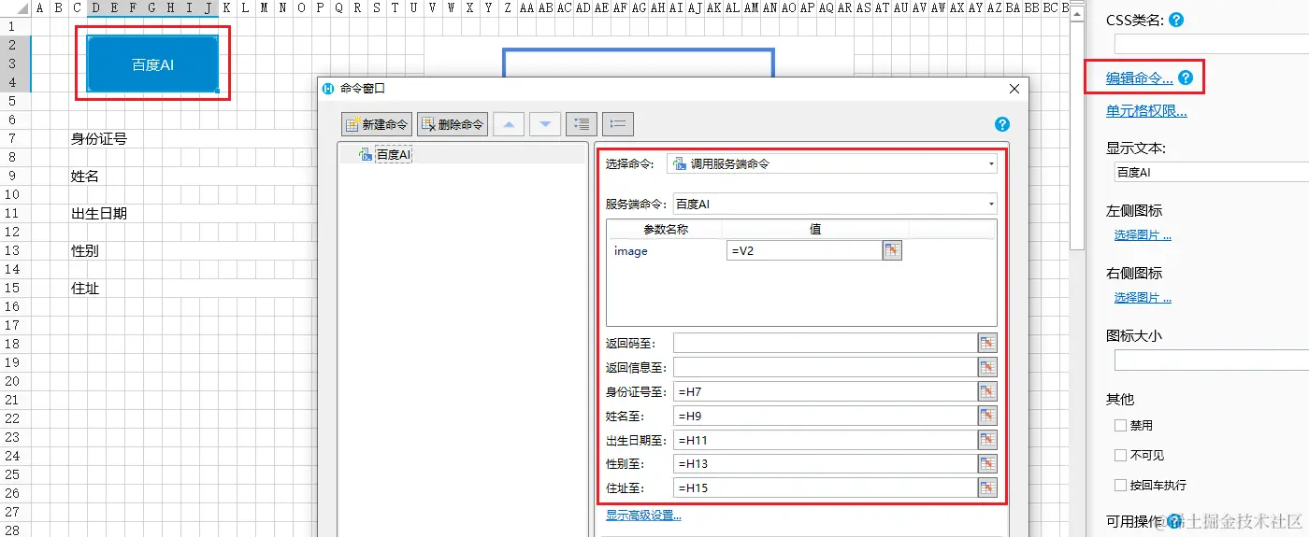Open the 显示高级设置 link
Image resolution: width=1309 pixels, height=537 pixels.
[643, 516]
